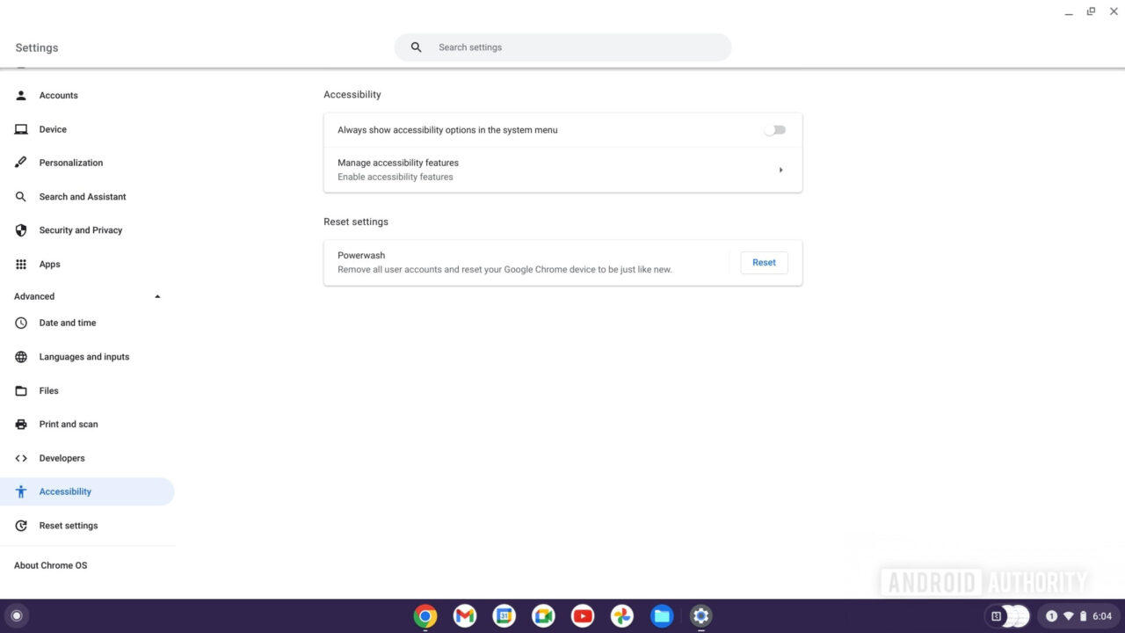Focus the Search settings field
This screenshot has width=1125, height=633.
pyautogui.click(x=562, y=47)
